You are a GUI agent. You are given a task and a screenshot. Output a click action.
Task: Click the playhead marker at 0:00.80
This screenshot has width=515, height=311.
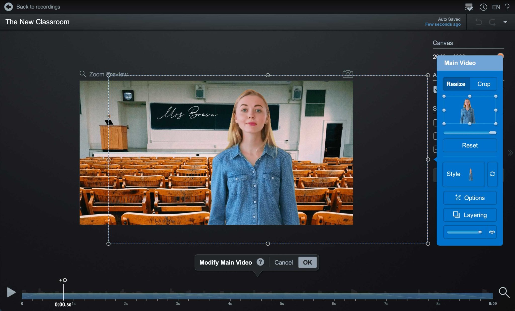pyautogui.click(x=64, y=280)
